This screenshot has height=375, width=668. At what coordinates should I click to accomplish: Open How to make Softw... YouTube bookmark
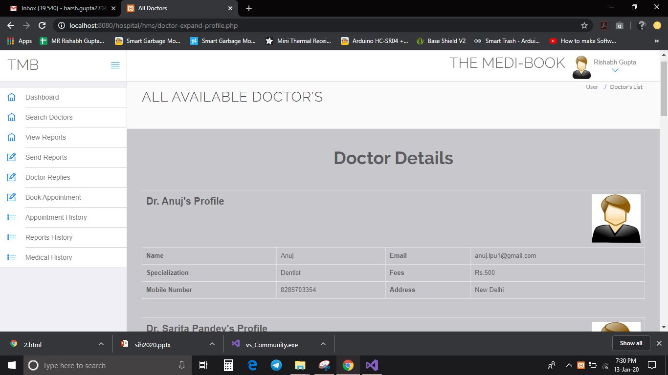[583, 41]
